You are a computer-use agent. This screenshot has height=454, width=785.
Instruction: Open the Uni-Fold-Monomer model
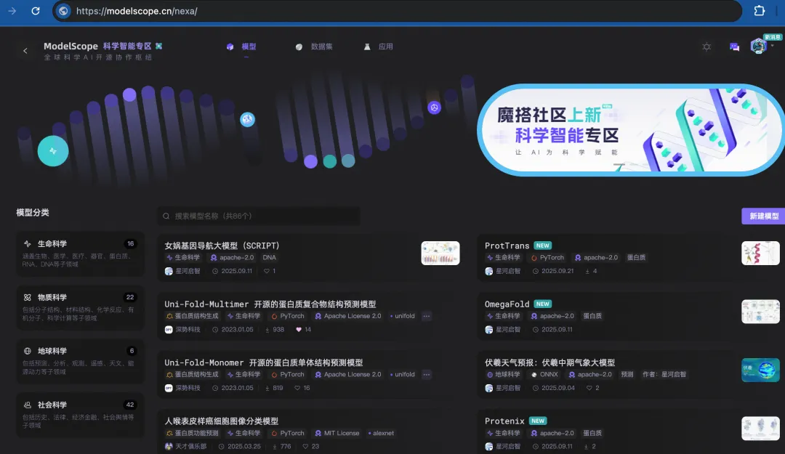click(263, 363)
